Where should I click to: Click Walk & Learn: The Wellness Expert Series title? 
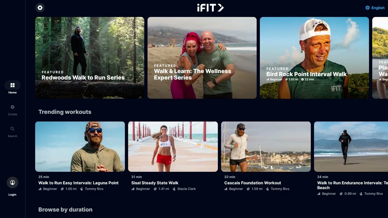point(192,74)
